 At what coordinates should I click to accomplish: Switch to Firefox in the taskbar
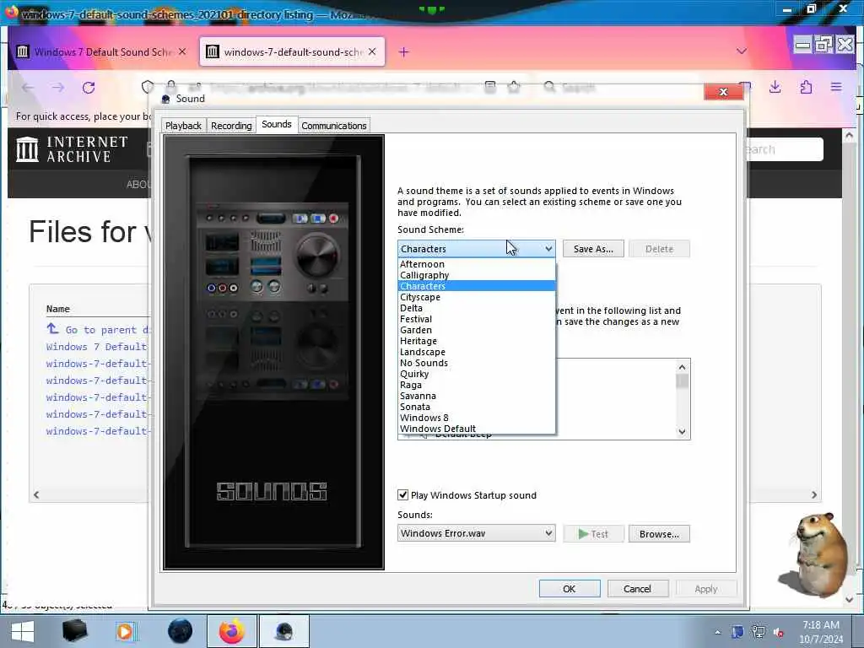click(x=232, y=631)
